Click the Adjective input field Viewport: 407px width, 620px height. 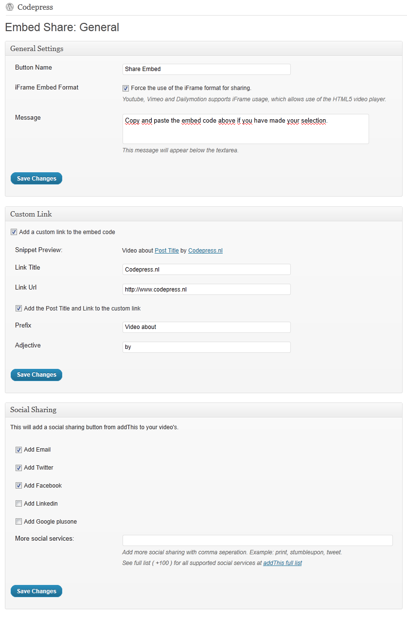207,347
